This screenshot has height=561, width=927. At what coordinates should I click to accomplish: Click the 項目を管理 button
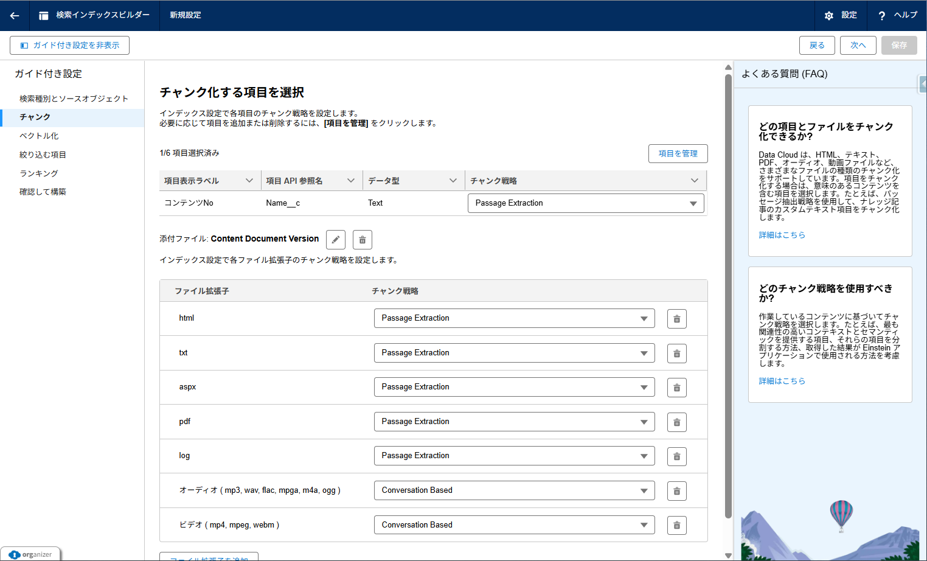[678, 154]
